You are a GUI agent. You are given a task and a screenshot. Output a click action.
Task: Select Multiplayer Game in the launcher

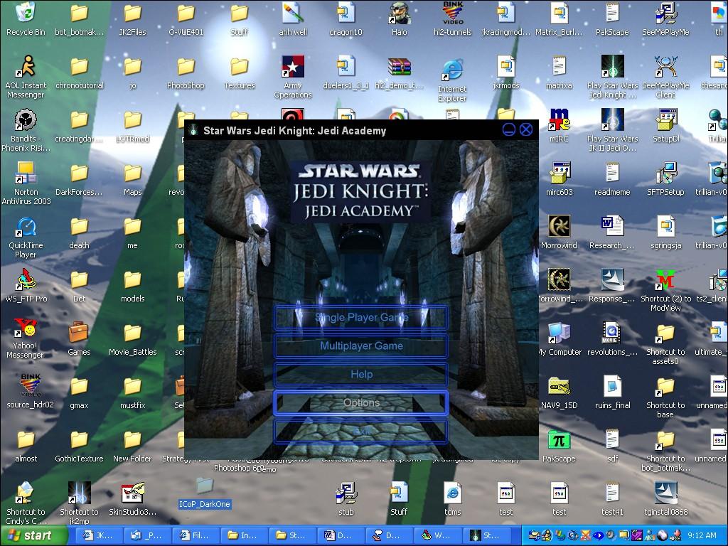tap(361, 346)
